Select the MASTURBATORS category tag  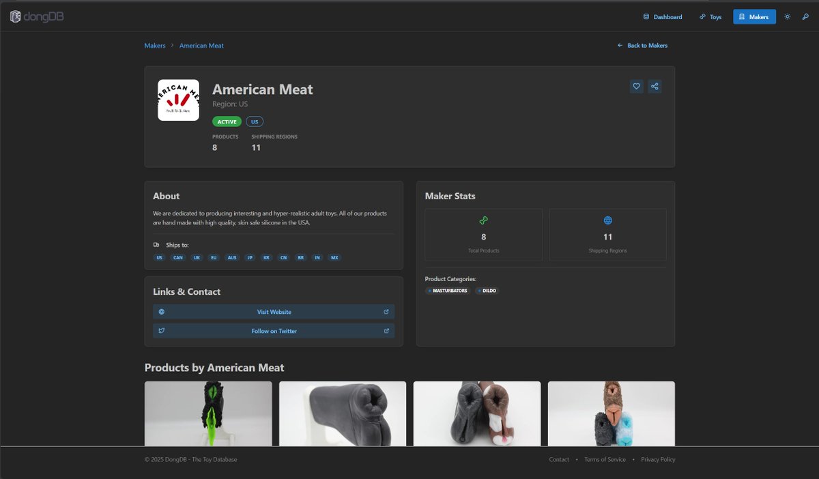tap(447, 290)
